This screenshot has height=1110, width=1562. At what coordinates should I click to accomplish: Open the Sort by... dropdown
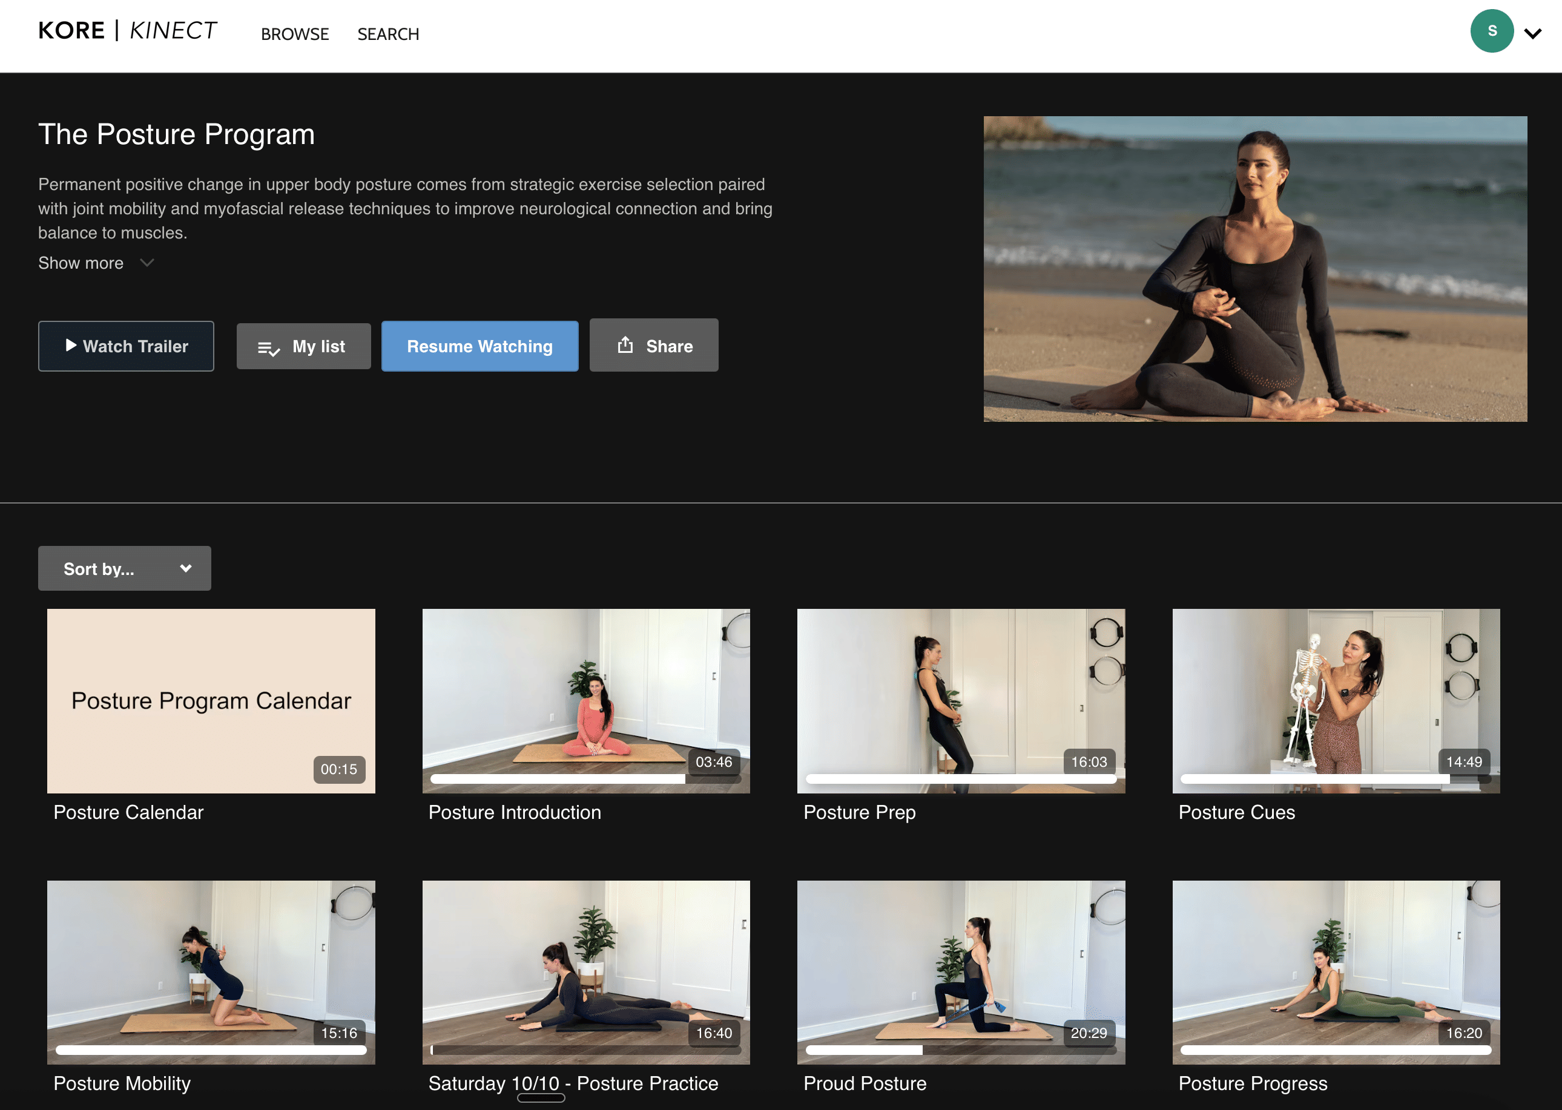point(124,568)
